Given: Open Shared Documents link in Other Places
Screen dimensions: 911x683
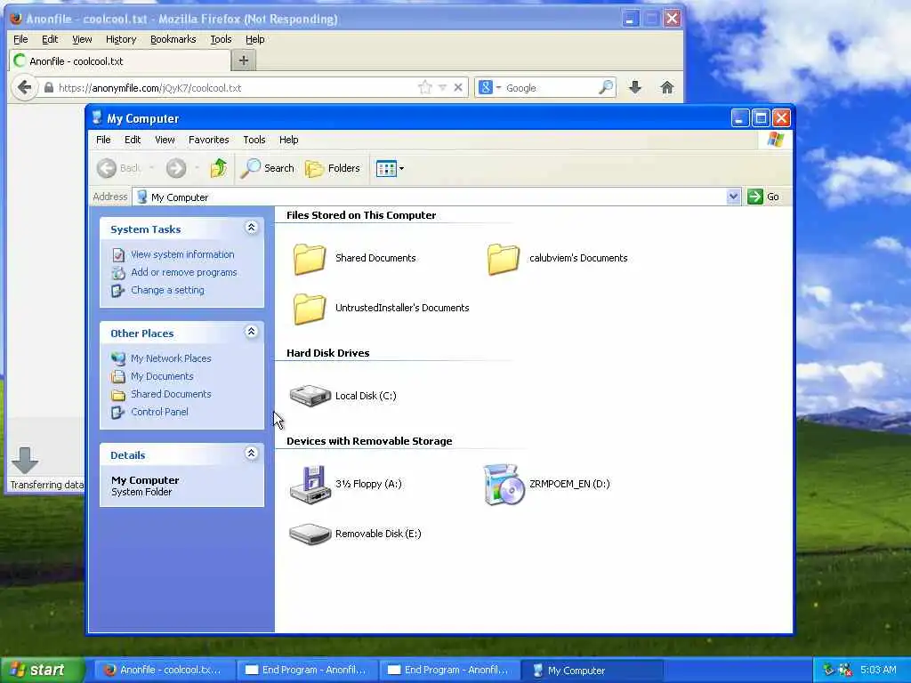Looking at the screenshot, I should (171, 394).
